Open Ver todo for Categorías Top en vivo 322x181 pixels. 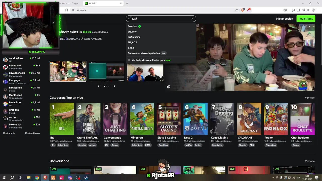[x=310, y=98]
